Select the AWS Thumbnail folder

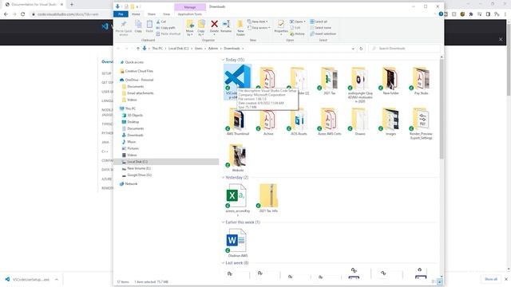pyautogui.click(x=238, y=122)
